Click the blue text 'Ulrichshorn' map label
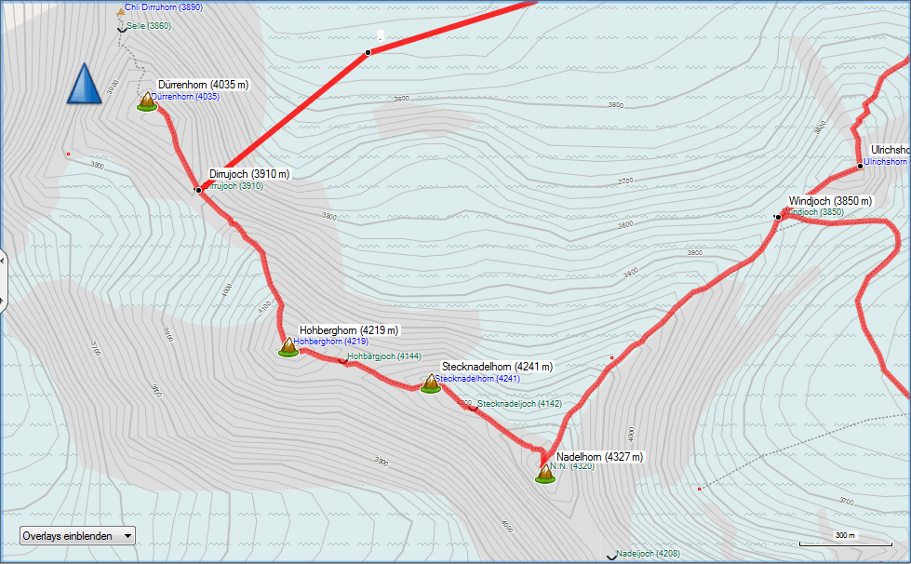Screen dimensions: 911x564 click(x=886, y=161)
